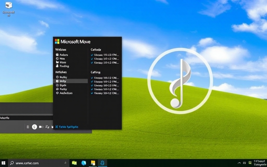Click the highlighted Udry row in the left list
The image size is (267, 167).
[x=70, y=81]
